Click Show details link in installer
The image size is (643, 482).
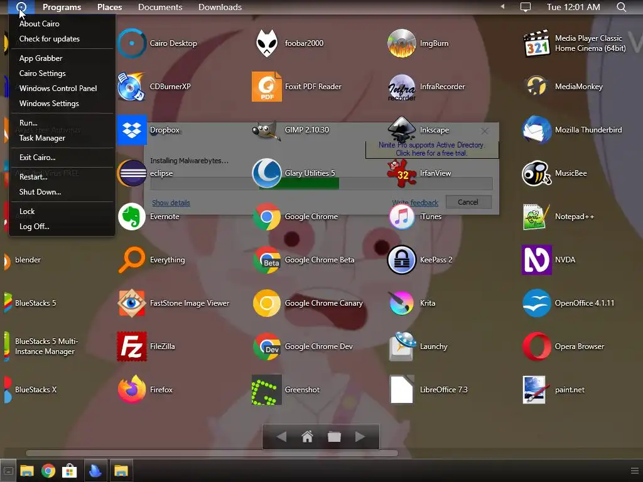coord(171,203)
